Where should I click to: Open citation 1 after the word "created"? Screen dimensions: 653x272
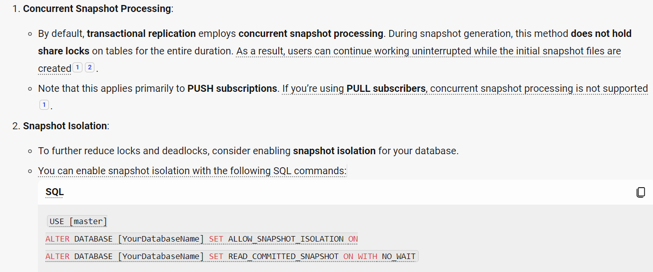pos(77,67)
